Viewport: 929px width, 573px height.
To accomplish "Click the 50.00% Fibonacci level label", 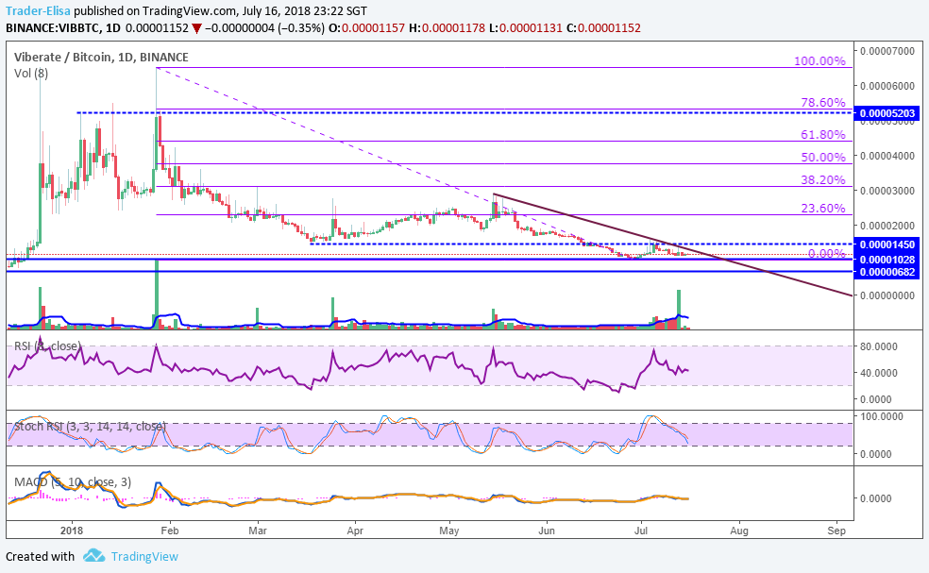I will [823, 157].
